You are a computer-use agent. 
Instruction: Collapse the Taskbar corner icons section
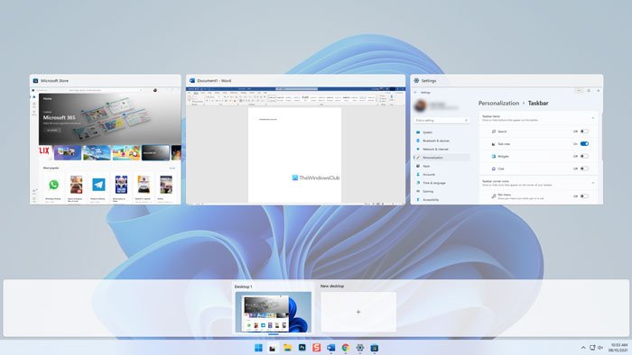pyautogui.click(x=593, y=183)
